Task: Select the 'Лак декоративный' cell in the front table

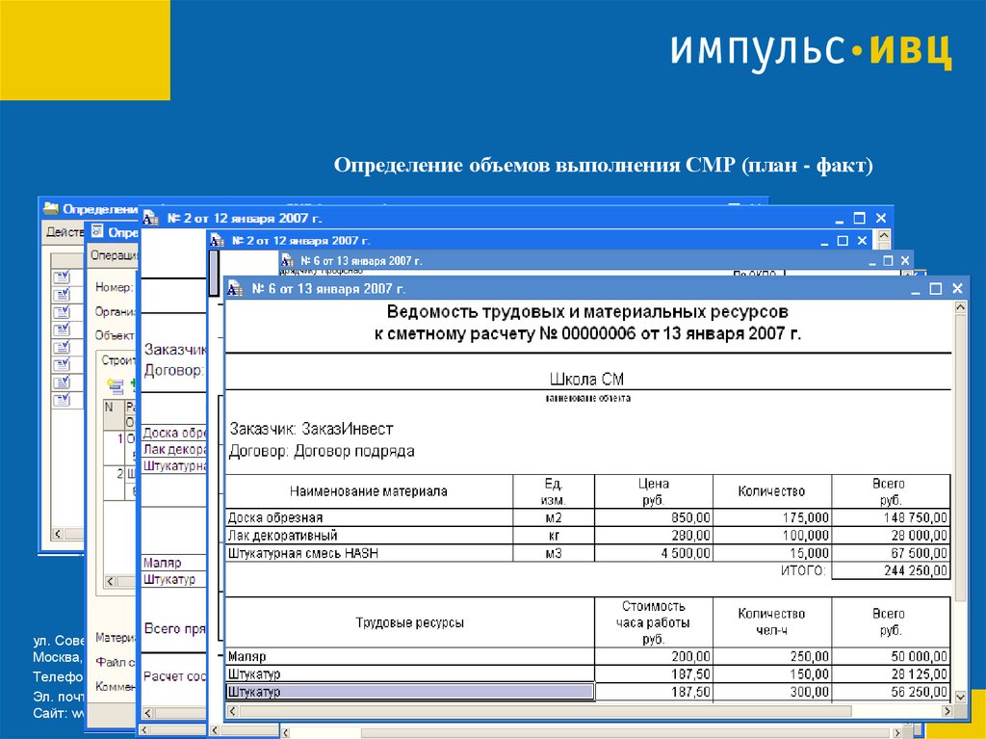Action: [369, 535]
